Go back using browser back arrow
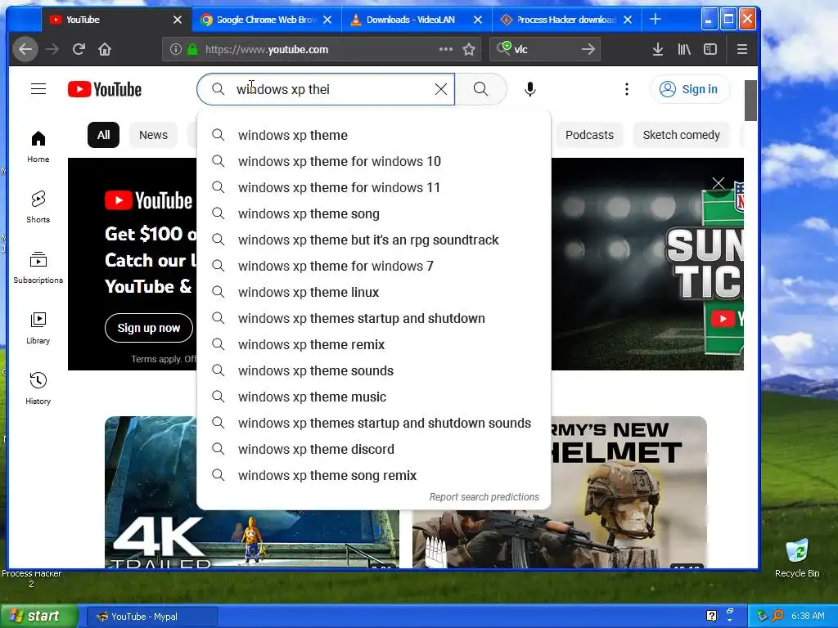 [x=25, y=50]
